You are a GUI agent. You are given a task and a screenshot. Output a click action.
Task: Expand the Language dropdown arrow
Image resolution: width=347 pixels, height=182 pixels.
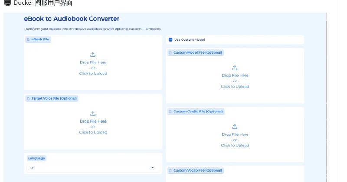click(152, 168)
